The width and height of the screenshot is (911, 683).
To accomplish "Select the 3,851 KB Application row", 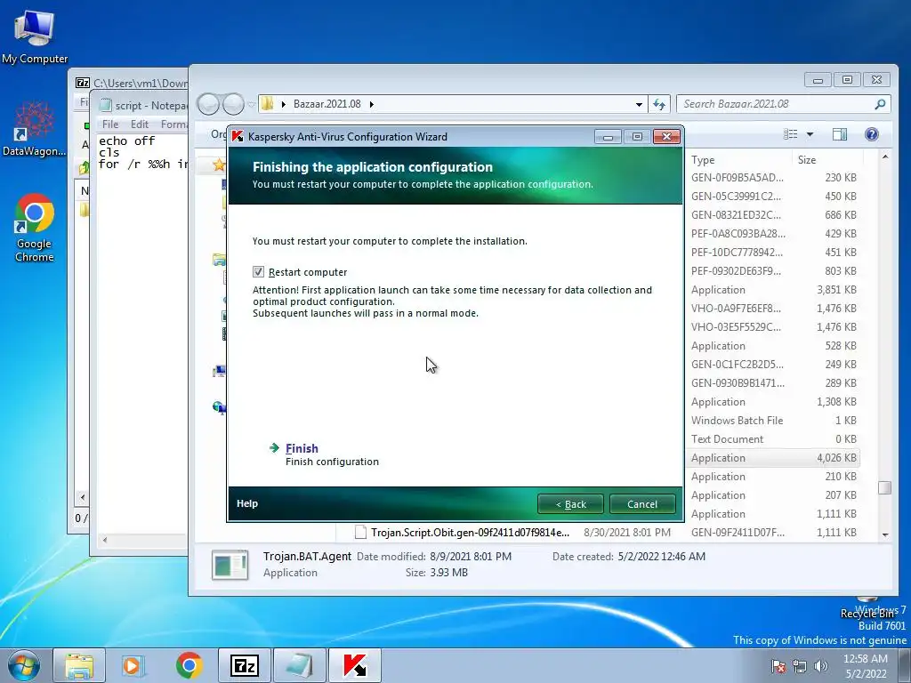I will pyautogui.click(x=773, y=290).
